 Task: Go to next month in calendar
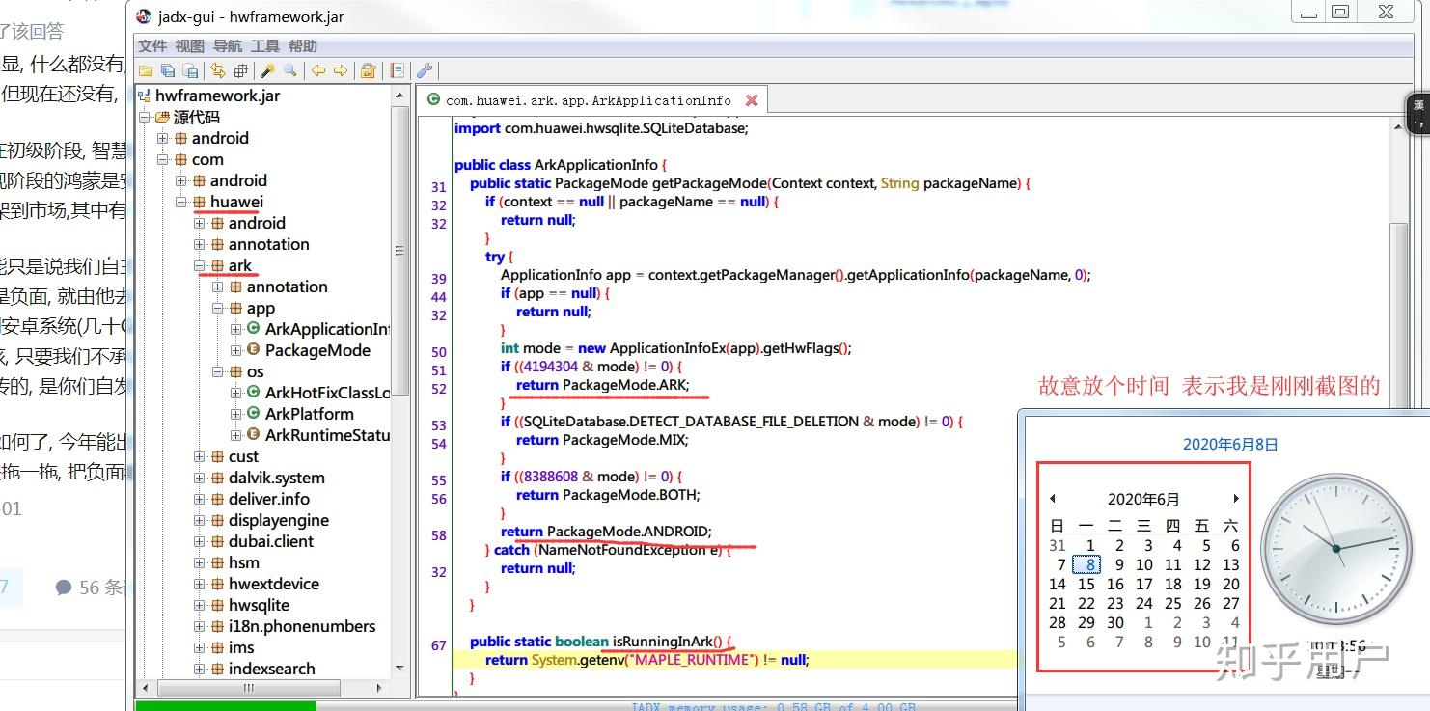pyautogui.click(x=1235, y=499)
